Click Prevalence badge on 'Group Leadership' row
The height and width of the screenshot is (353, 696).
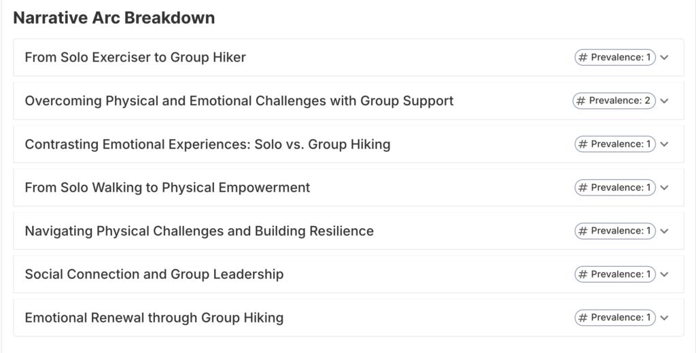(614, 275)
